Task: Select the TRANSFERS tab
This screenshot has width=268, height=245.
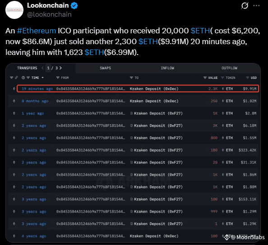Action: [27, 68]
